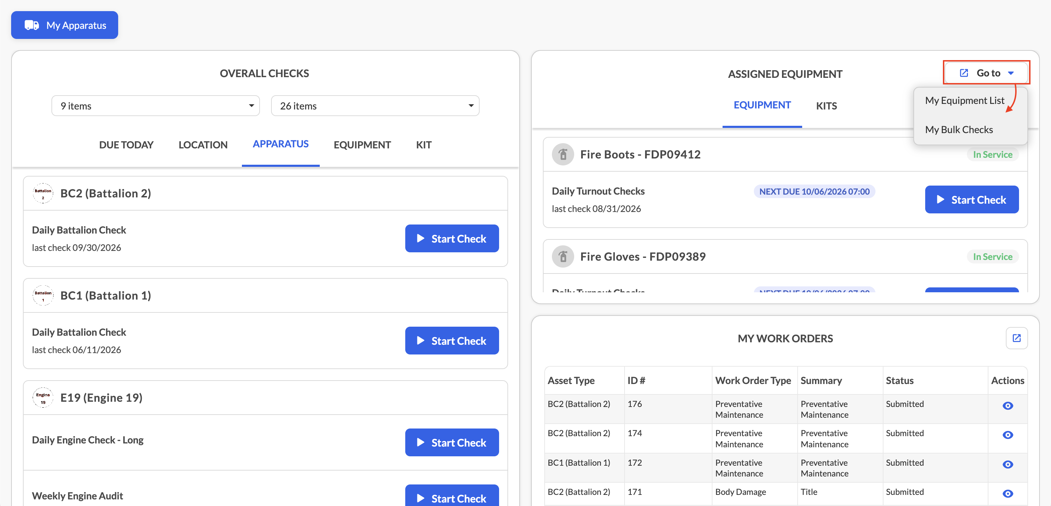View work order 171 eye icon
The width and height of the screenshot is (1051, 506).
(1007, 494)
